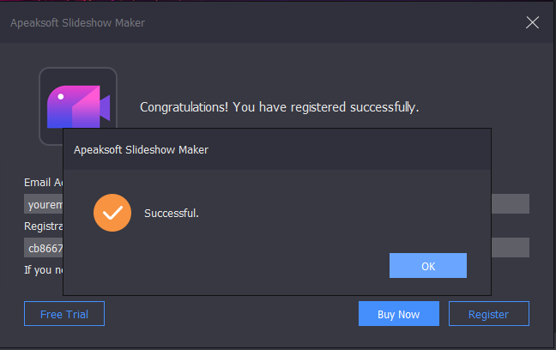Click the "Successful." message text

tap(172, 213)
